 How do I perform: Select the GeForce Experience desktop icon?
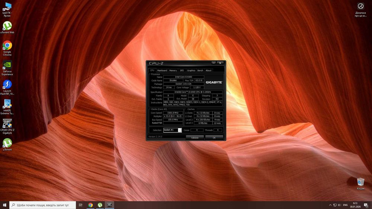[7, 65]
